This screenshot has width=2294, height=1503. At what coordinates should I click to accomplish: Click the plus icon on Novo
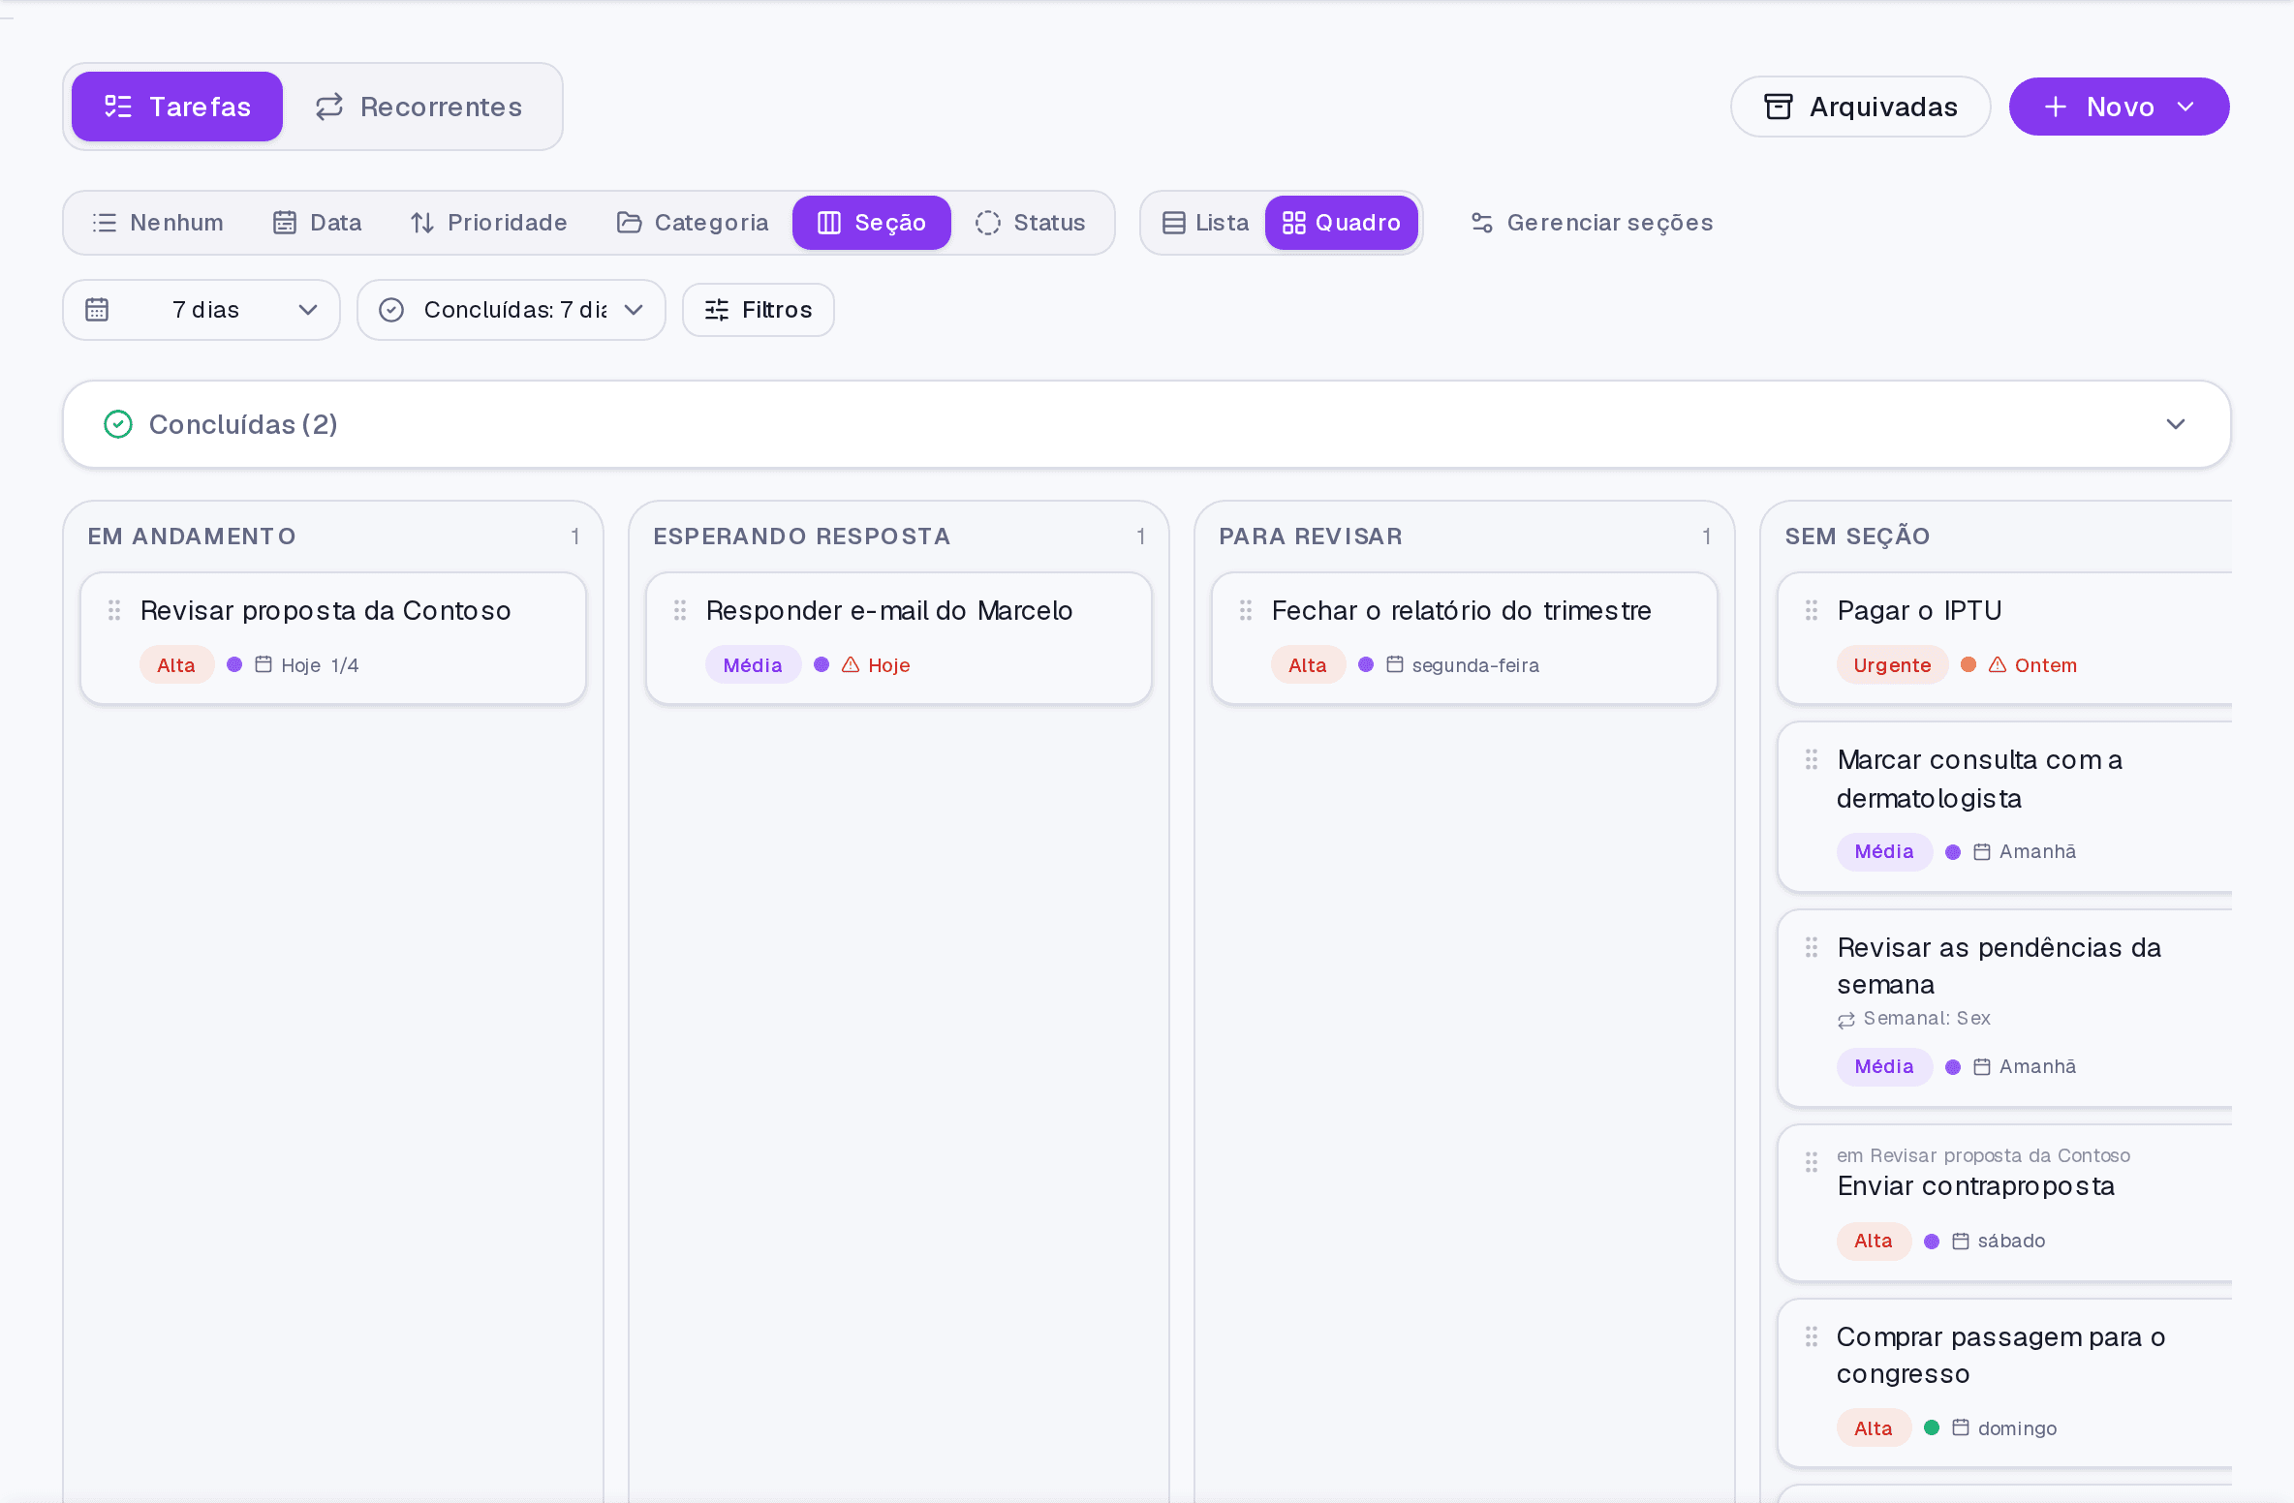click(2056, 107)
